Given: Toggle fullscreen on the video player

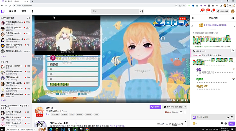Looking at the screenshot, I should (x=186, y=100).
